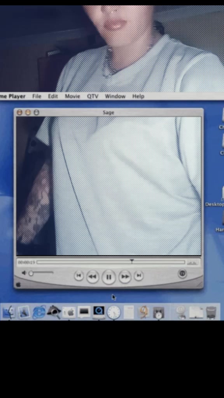Open the Movie menu
The image size is (224, 398).
pos(72,96)
